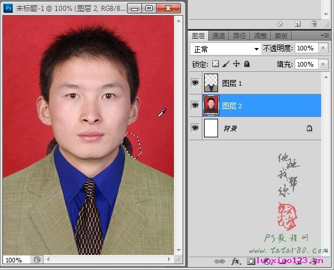Open the 不透明度 slider arrow
This screenshot has width=334, height=270.
pos(323,48)
